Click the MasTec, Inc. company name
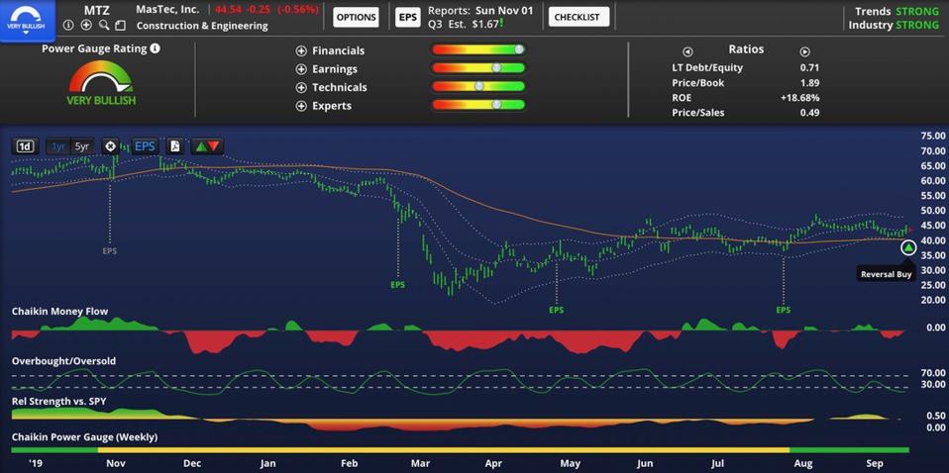 coord(167,10)
